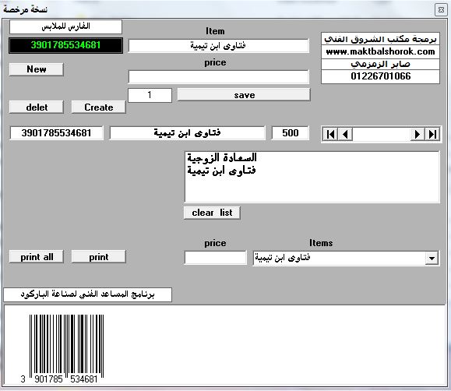The width and height of the screenshot is (451, 391).
Task: Focus the Item name input field
Action: coord(219,46)
